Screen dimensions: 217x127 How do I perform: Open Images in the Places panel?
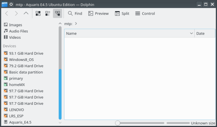(x=15, y=25)
